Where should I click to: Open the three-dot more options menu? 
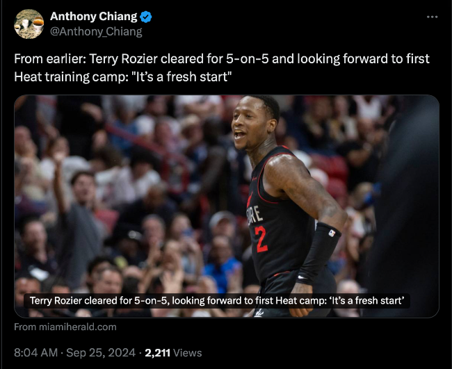coord(432,17)
